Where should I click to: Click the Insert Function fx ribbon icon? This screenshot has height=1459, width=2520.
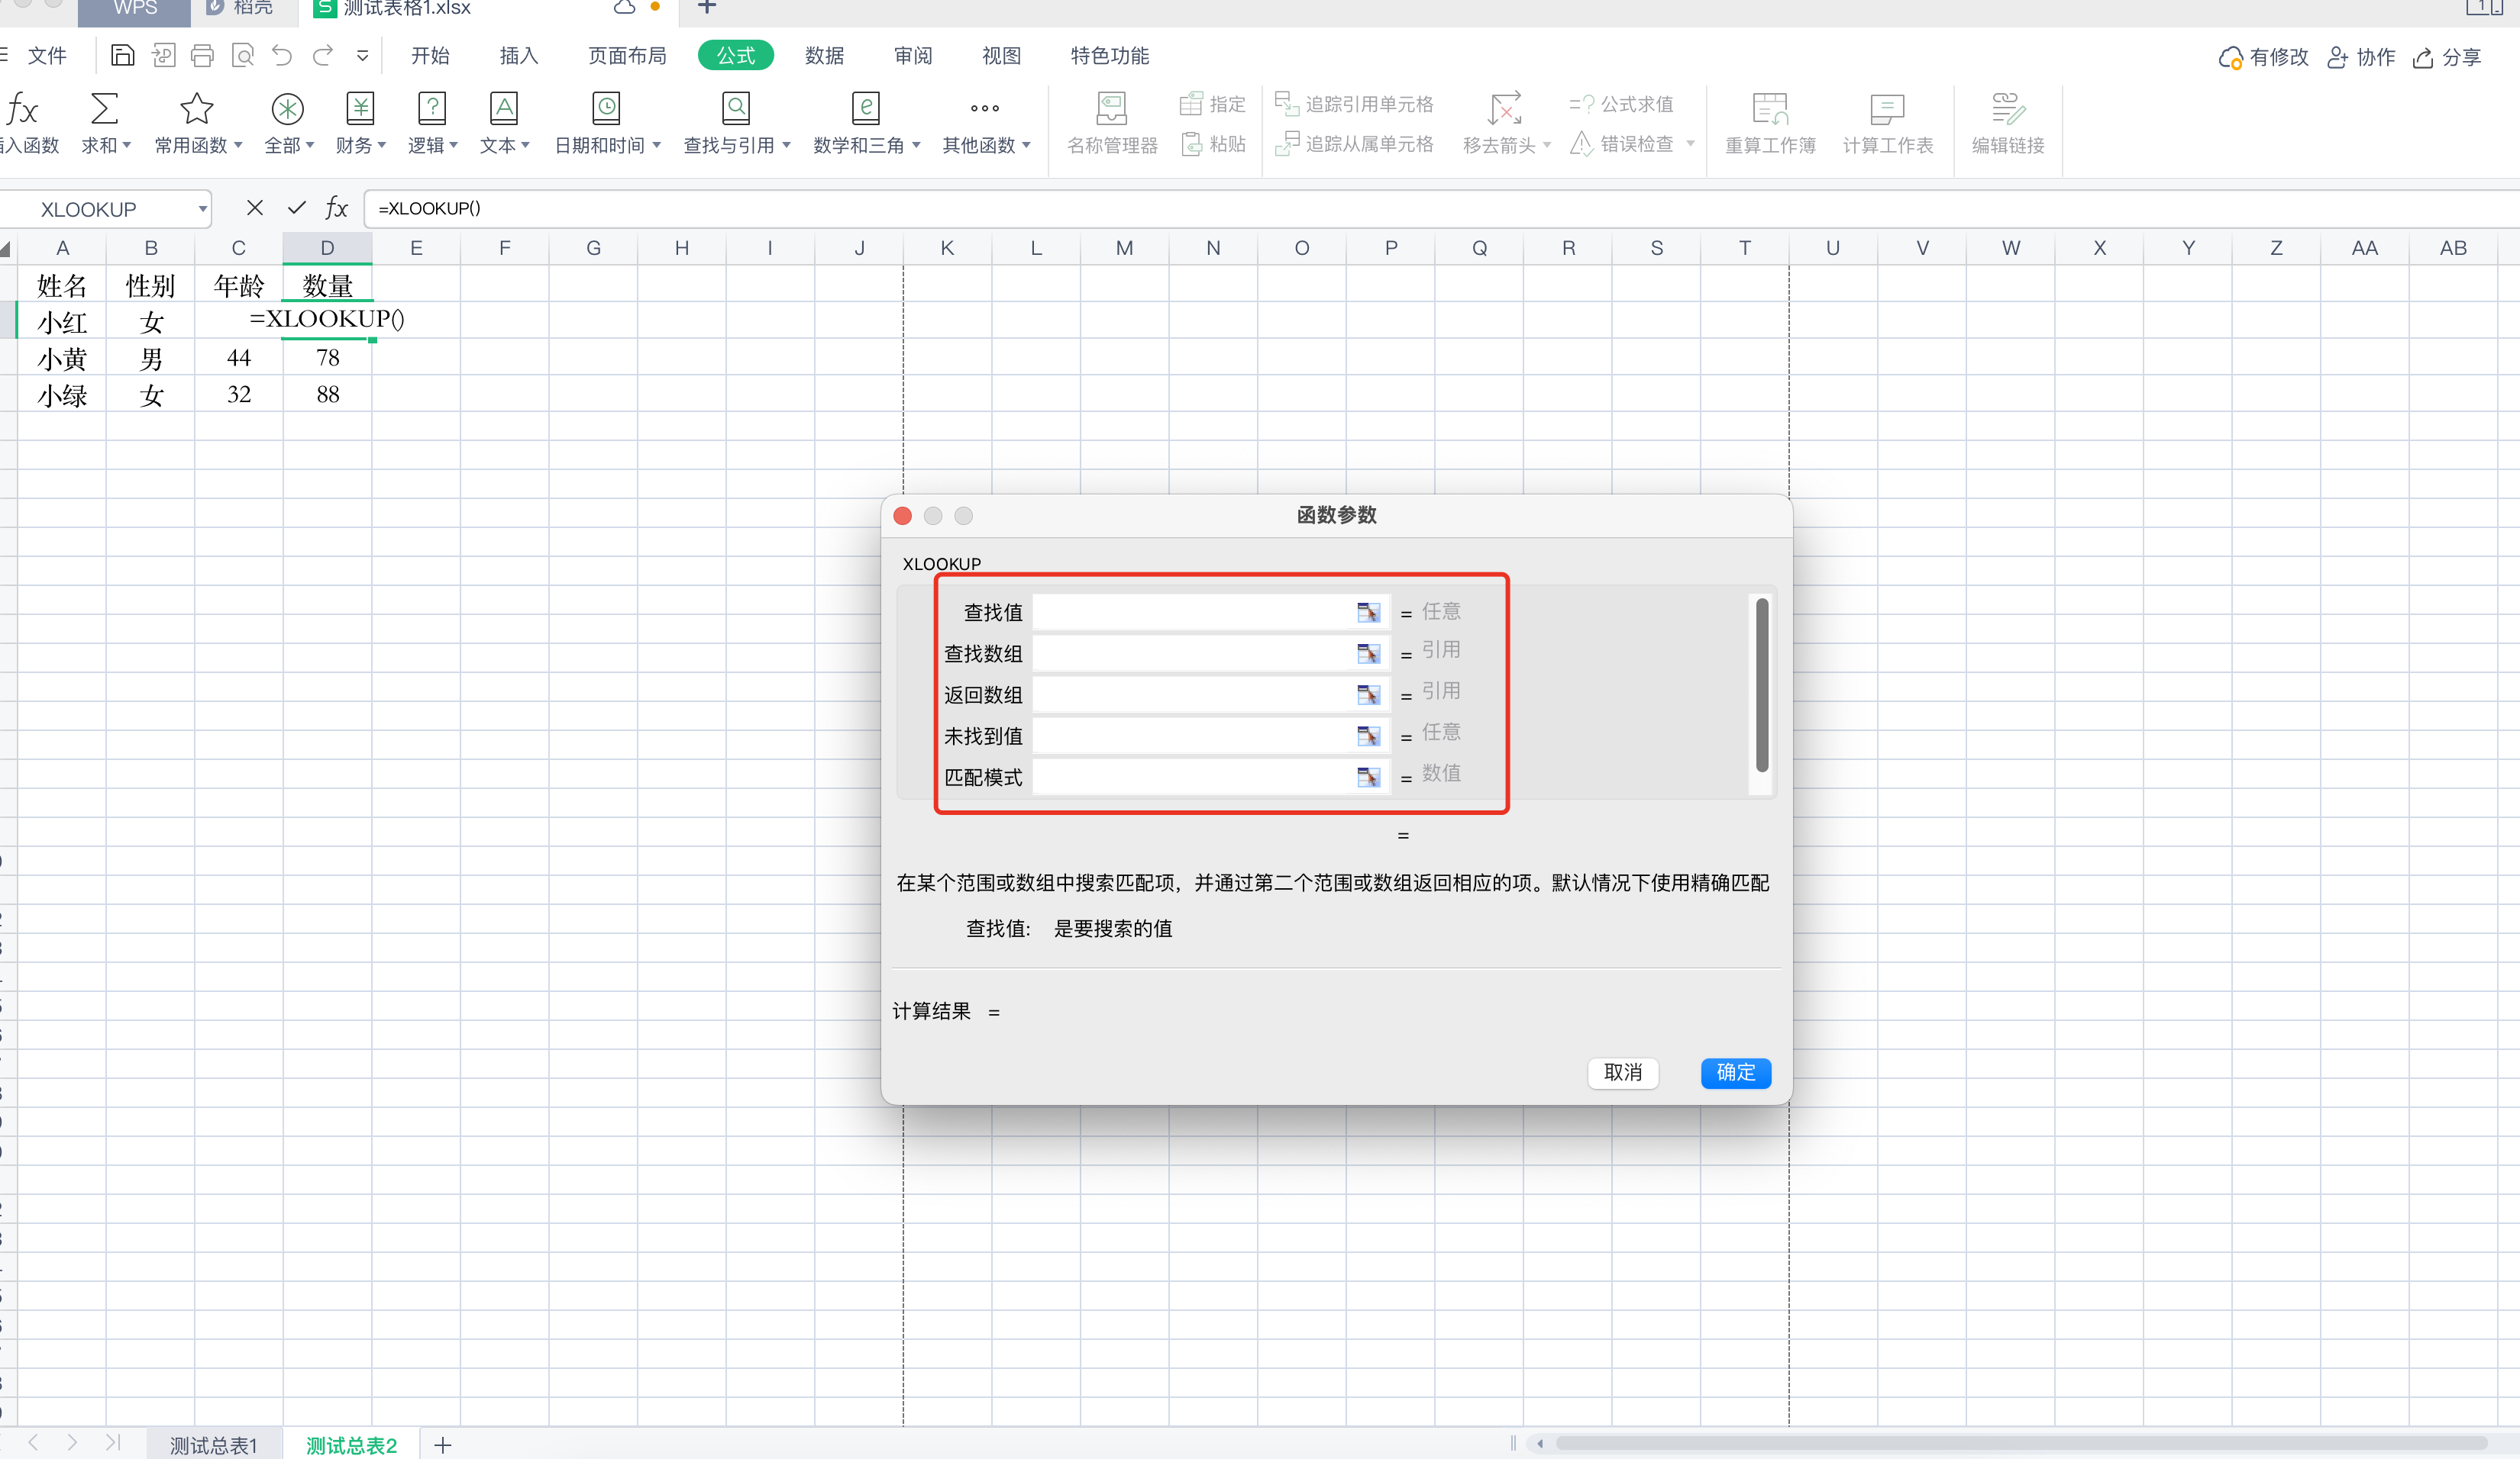[x=23, y=108]
